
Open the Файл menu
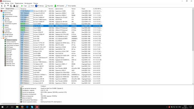[2, 3]
